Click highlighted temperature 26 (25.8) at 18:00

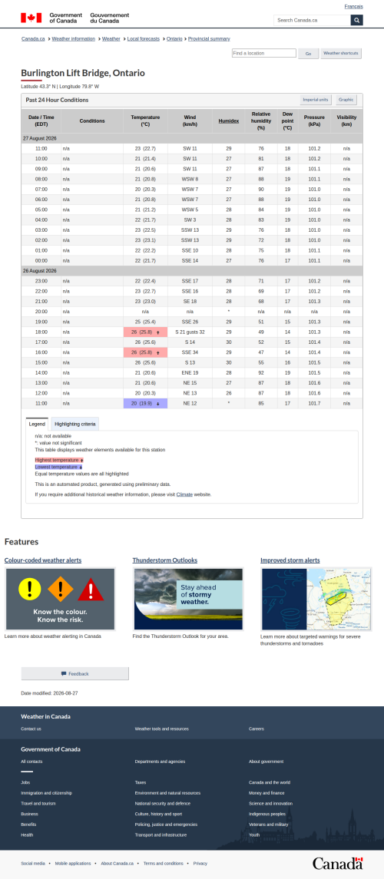pyautogui.click(x=145, y=332)
